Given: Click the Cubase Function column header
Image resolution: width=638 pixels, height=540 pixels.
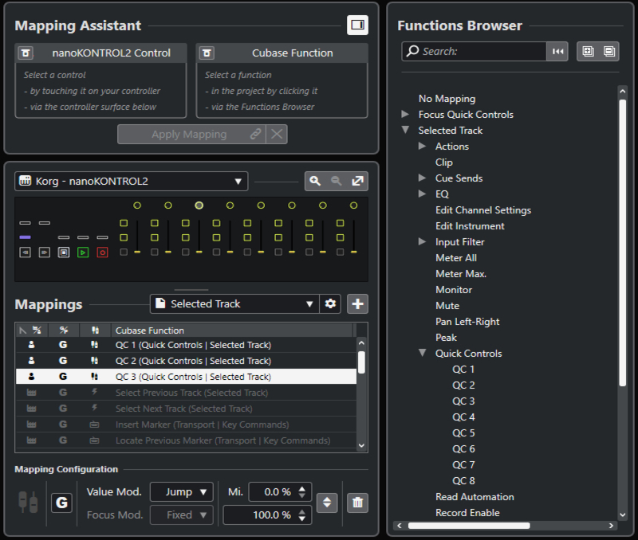Looking at the screenshot, I should (232, 331).
